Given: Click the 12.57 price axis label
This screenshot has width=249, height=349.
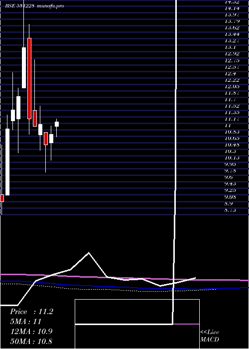Looking at the screenshot, I should point(232,67).
